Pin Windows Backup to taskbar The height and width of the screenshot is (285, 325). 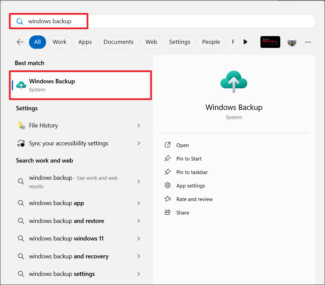coord(192,172)
